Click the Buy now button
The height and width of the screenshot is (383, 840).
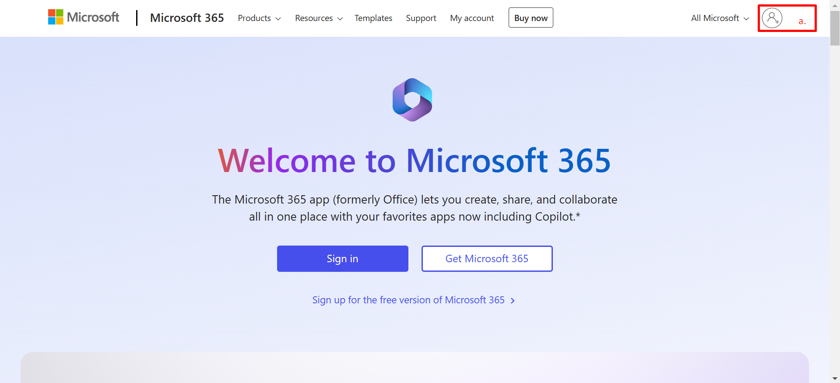[531, 18]
